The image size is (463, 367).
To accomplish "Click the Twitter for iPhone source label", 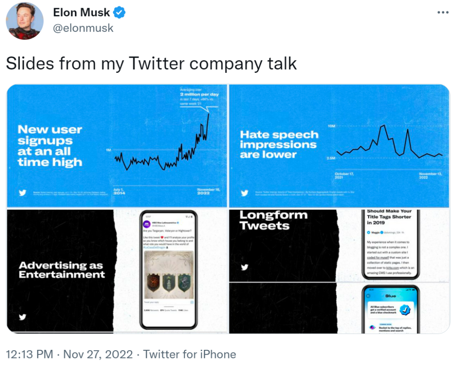I will pyautogui.click(x=189, y=355).
